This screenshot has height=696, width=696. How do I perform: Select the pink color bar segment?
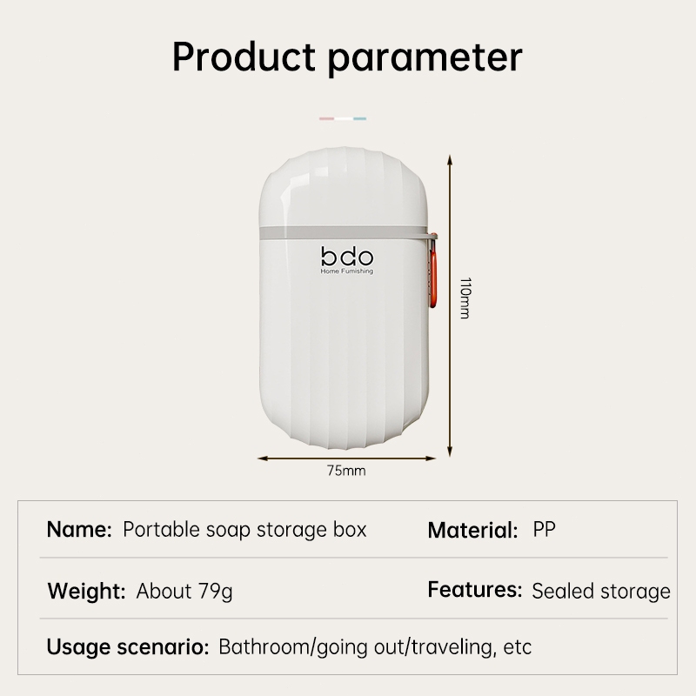click(327, 118)
